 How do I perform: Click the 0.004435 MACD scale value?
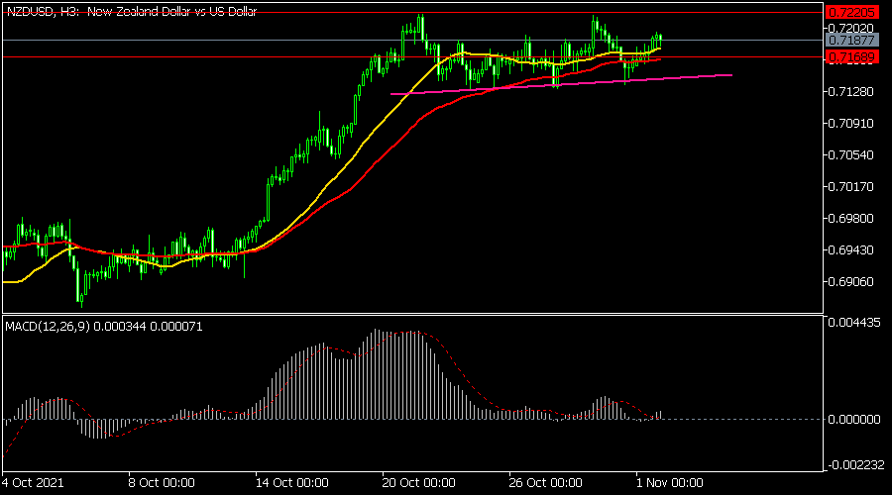coord(854,322)
